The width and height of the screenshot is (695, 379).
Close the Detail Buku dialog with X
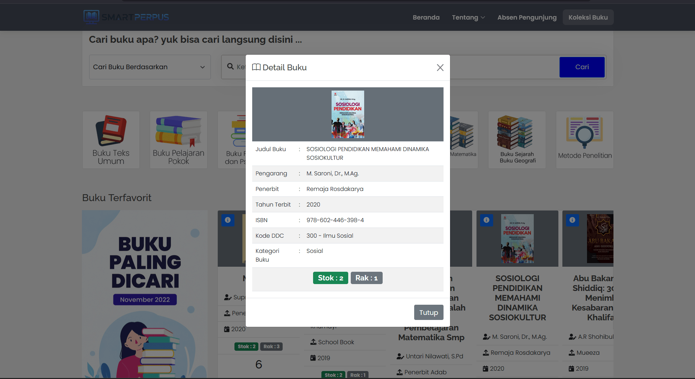tap(440, 68)
